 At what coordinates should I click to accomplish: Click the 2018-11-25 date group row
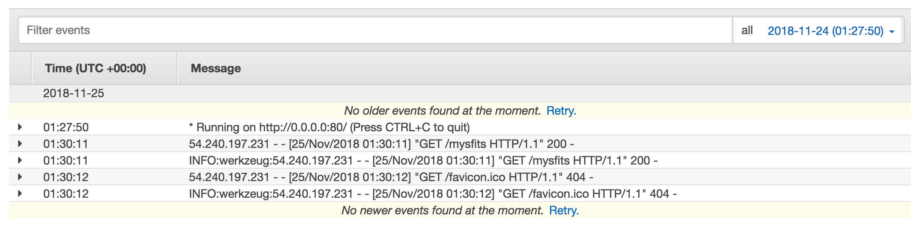(460, 93)
